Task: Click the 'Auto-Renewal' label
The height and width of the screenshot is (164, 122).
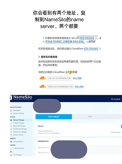Action: [116, 132]
